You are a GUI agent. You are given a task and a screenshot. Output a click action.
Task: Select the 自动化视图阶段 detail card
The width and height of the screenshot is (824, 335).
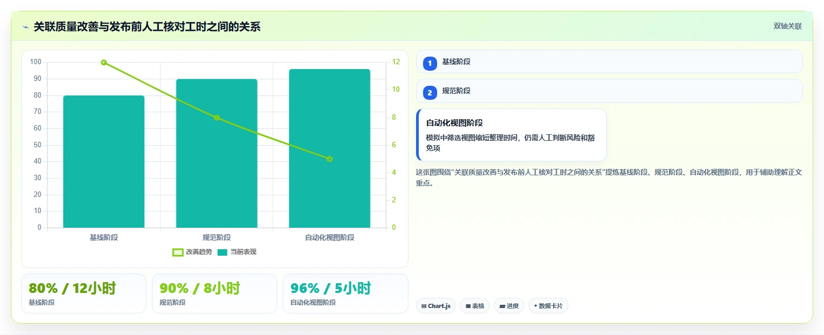[511, 135]
